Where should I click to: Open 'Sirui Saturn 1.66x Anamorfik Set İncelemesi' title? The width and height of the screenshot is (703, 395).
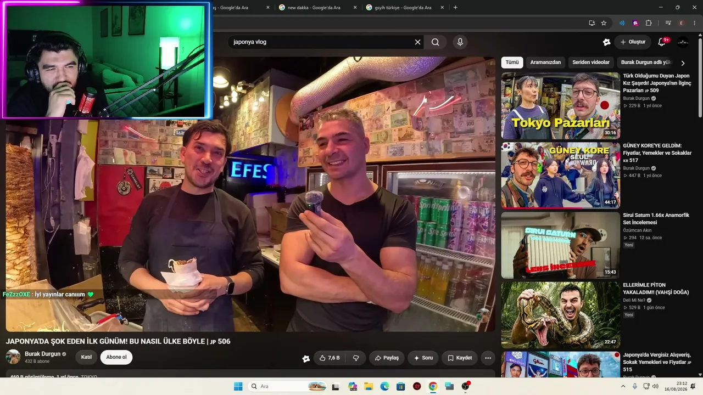click(x=656, y=219)
